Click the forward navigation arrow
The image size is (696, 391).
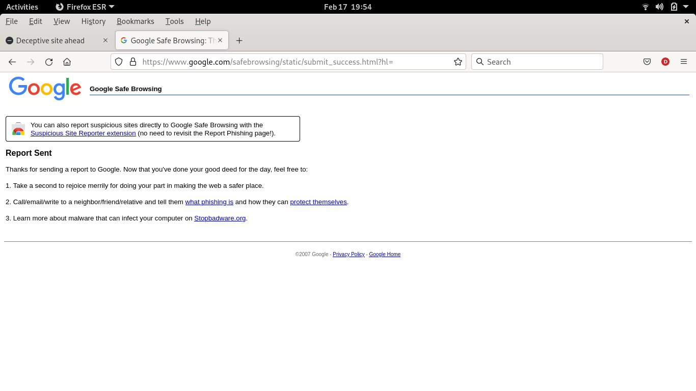(31, 62)
